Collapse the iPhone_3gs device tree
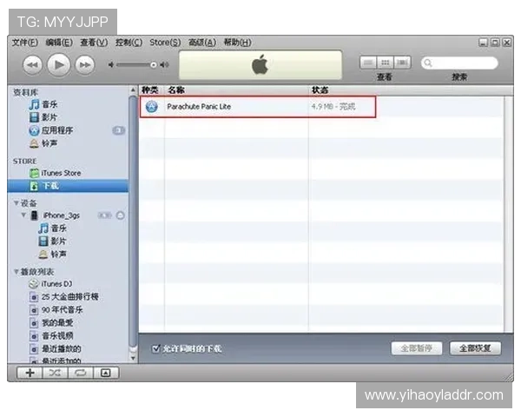Viewport: 521px width, 417px height. [x=24, y=215]
